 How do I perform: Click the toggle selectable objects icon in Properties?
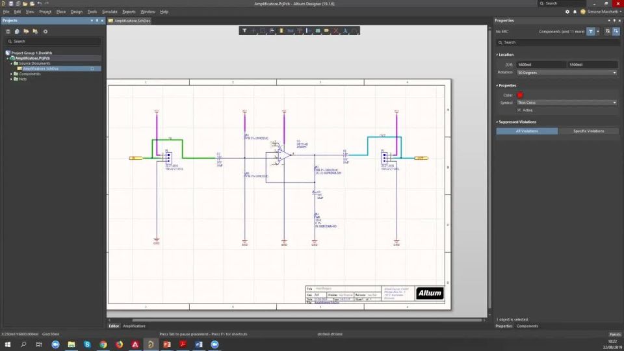click(x=607, y=31)
